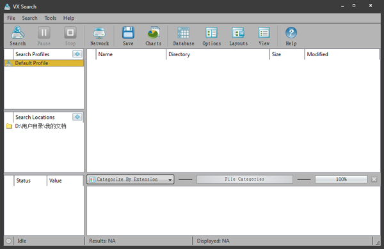Open the File menu

(x=11, y=18)
